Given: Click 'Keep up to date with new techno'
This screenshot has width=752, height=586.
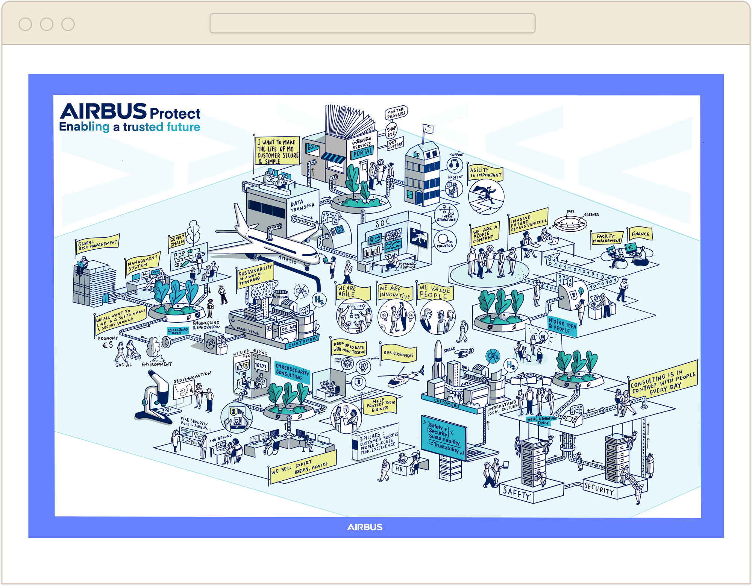Looking at the screenshot, I should pyautogui.click(x=349, y=348).
